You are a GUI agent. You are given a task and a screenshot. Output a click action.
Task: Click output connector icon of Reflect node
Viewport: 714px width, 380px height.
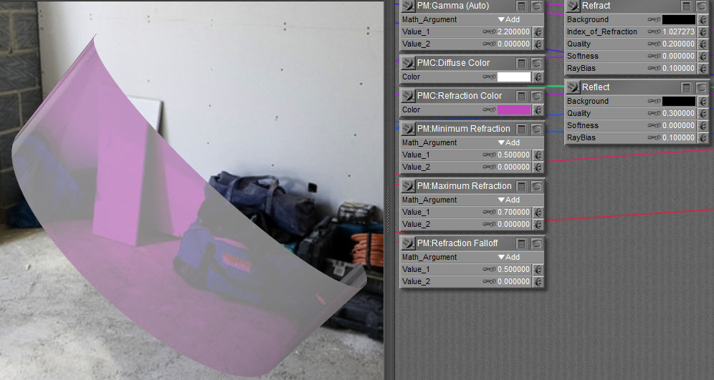click(x=573, y=87)
